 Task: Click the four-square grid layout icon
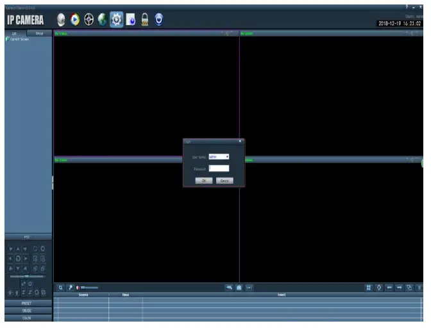click(x=369, y=288)
